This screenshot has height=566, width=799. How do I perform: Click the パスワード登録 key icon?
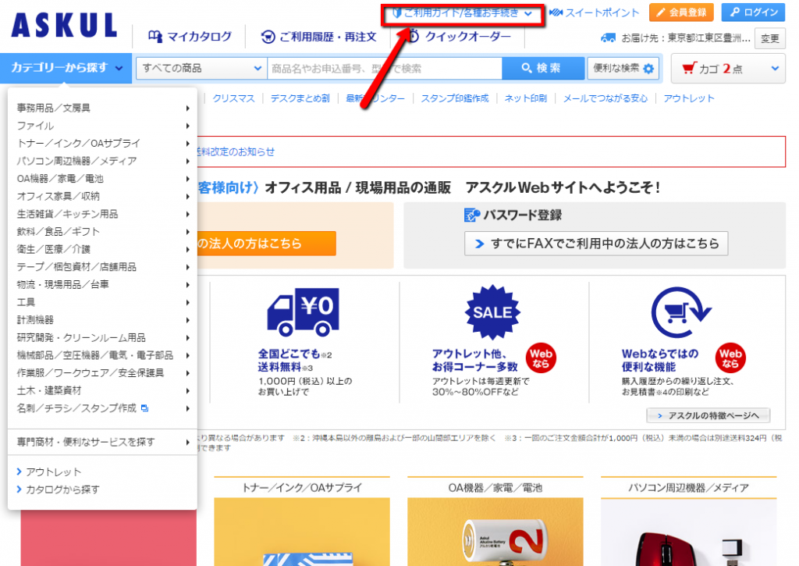(472, 215)
